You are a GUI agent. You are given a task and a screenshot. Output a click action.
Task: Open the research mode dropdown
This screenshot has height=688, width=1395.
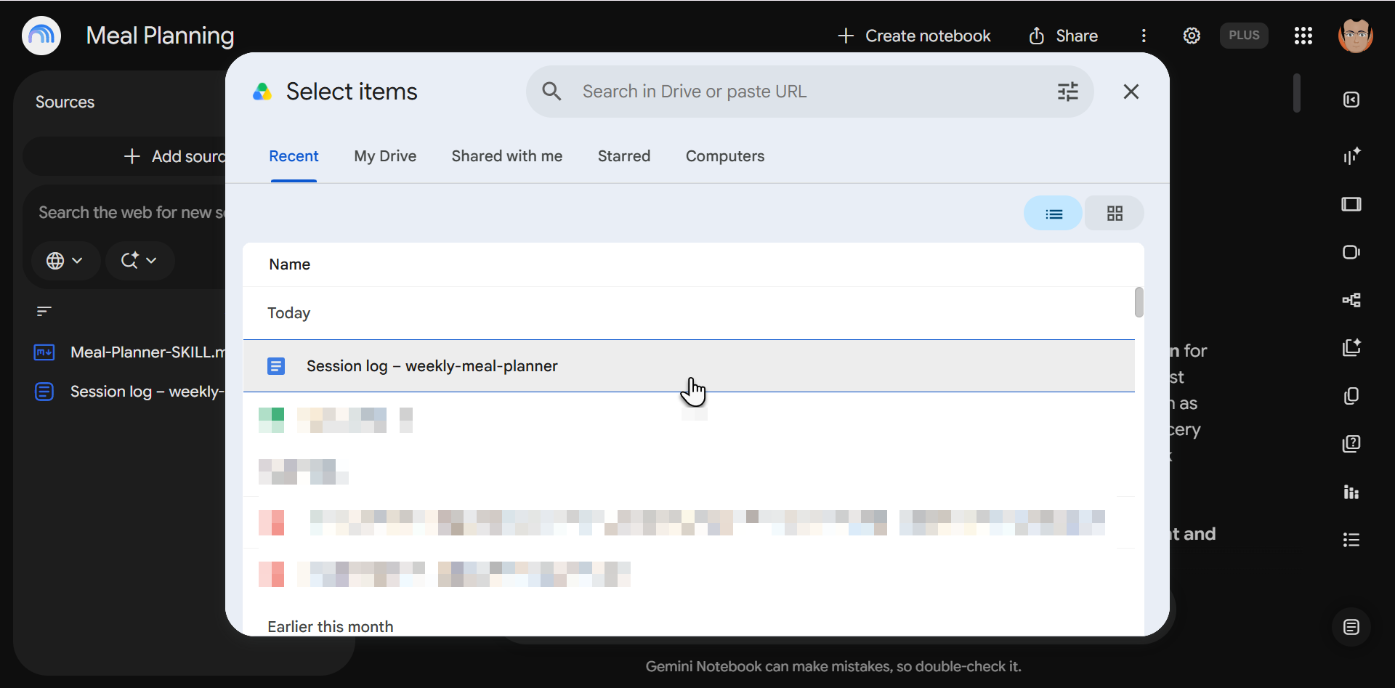point(139,261)
